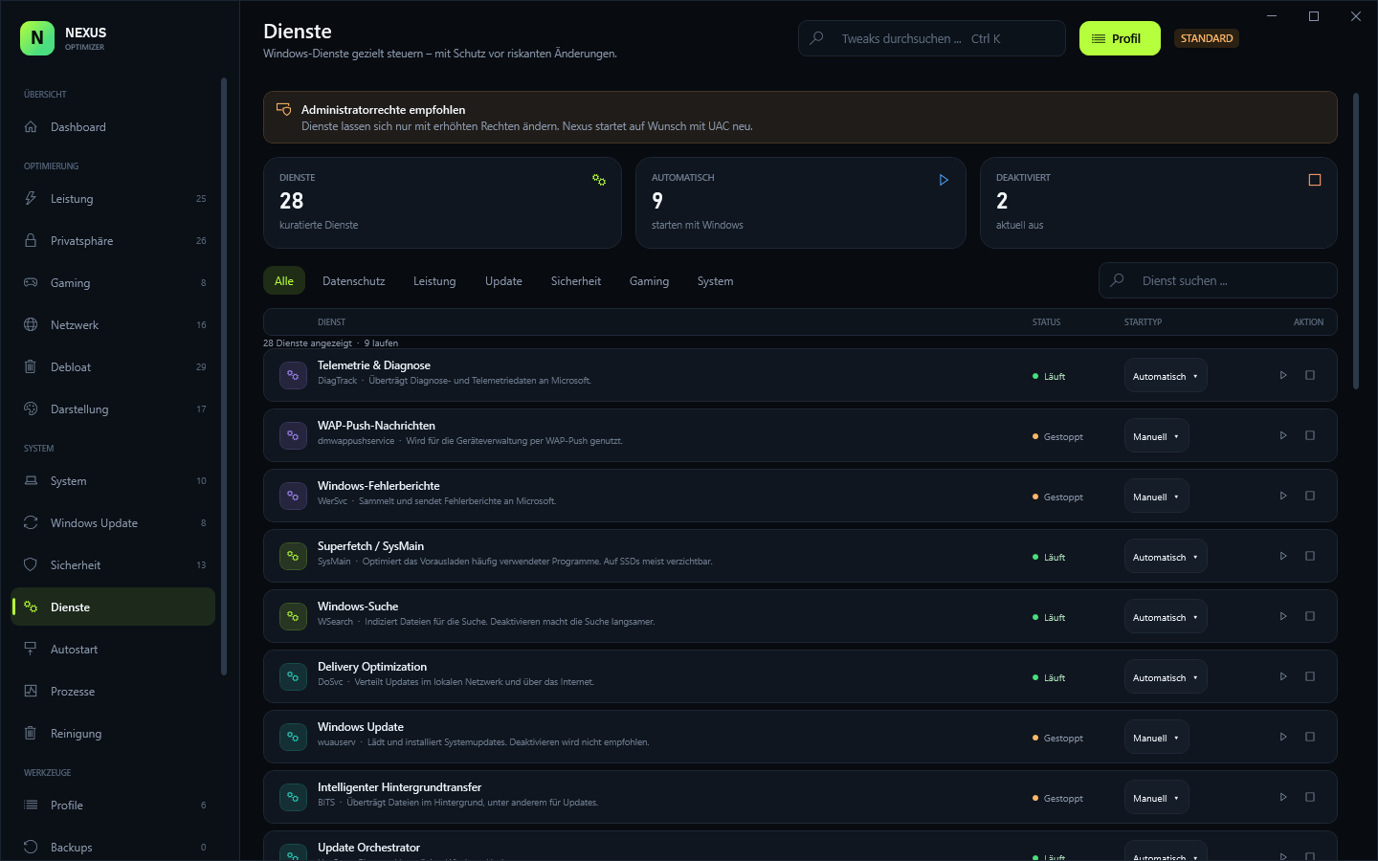Open Debloat section in the sidebar
The height and width of the screenshot is (861, 1378).
(x=113, y=367)
